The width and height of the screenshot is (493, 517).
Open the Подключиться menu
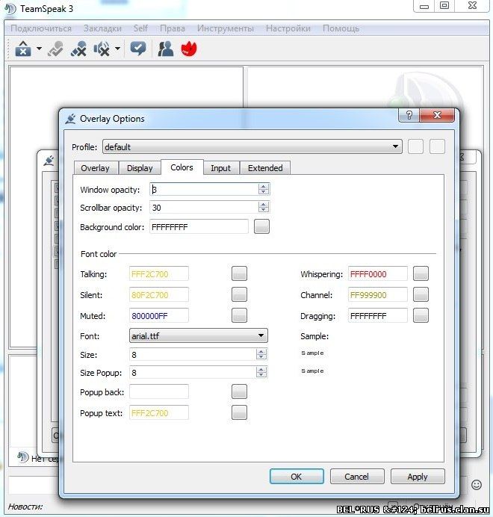coord(41,28)
